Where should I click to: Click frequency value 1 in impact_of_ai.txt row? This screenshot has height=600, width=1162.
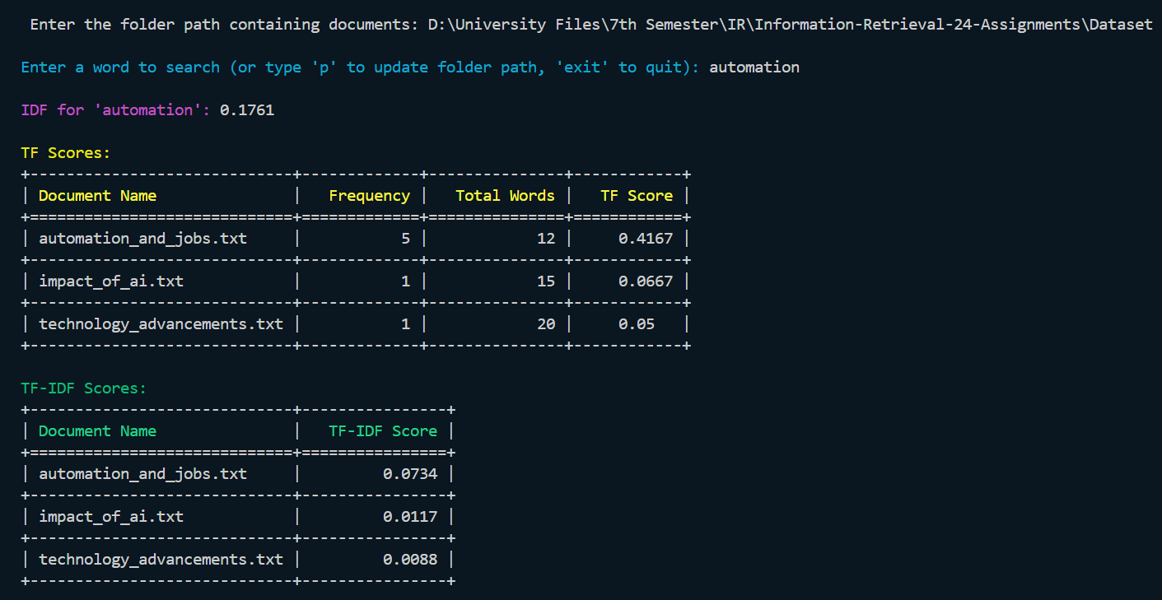coord(405,281)
